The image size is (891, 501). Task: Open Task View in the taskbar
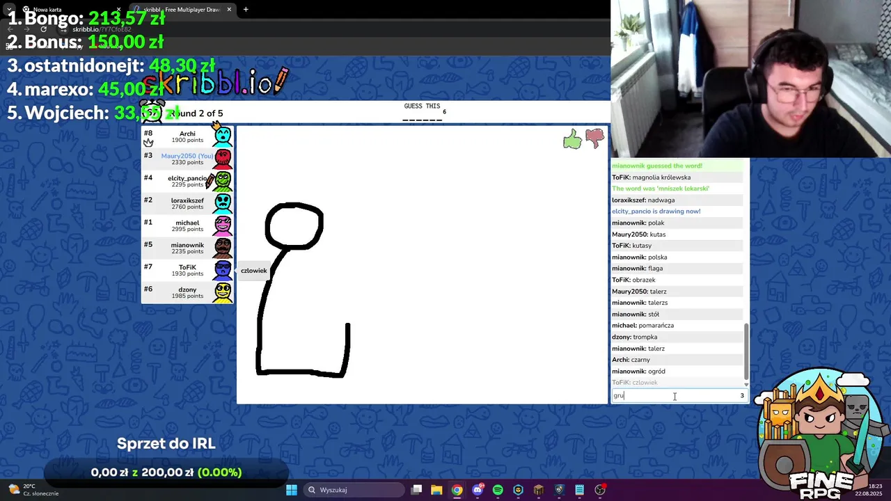(416, 490)
